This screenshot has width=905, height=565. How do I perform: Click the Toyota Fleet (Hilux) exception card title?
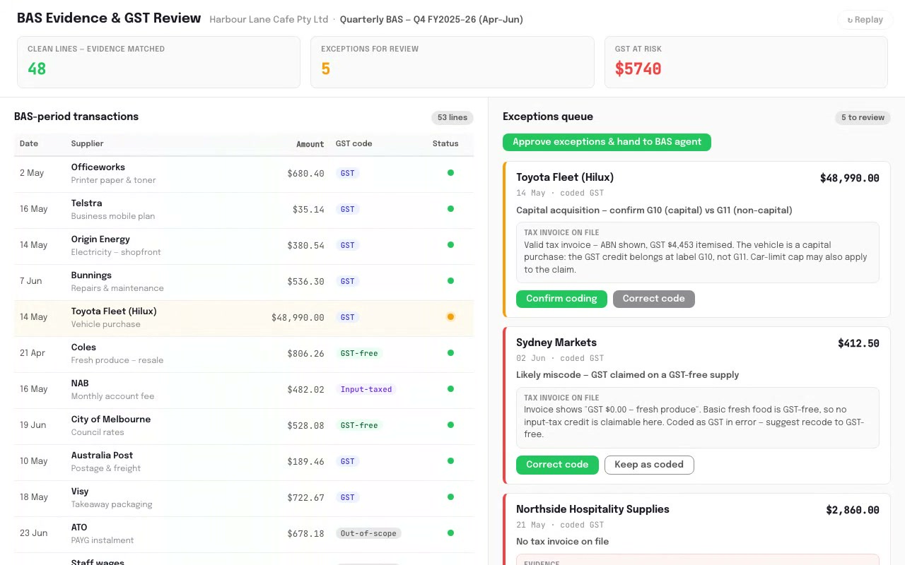coord(565,177)
